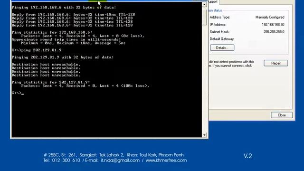The height and width of the screenshot is (171, 304).
Task: Click command prompt scroll up arrow
Action: (x=204, y=4)
